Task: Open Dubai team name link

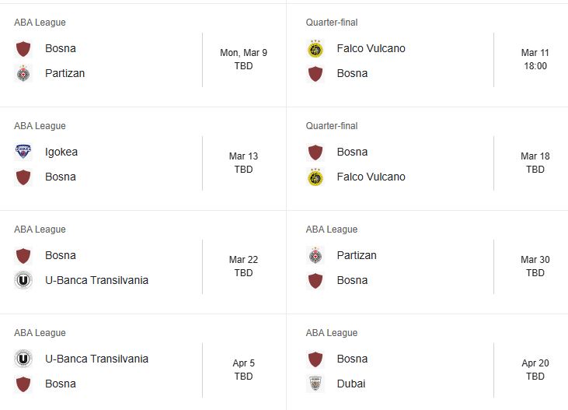Action: pos(351,384)
